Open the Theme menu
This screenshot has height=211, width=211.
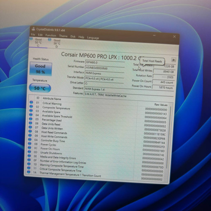(63, 36)
